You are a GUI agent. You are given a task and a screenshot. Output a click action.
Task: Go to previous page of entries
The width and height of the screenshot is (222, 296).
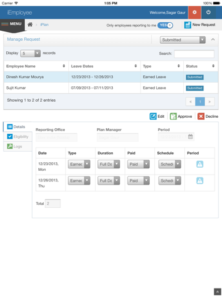[191, 102]
